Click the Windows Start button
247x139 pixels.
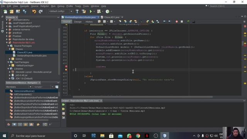[x=4, y=136]
